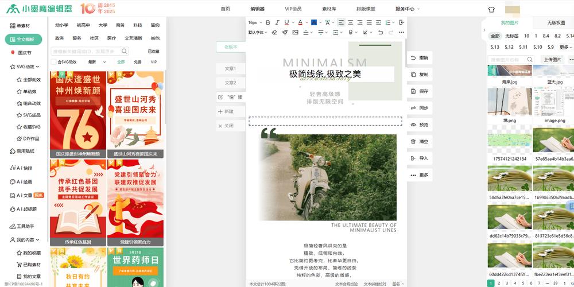This screenshot has height=287, width=574.
Task: Click the eraser clear-format icon
Action: 275,33
